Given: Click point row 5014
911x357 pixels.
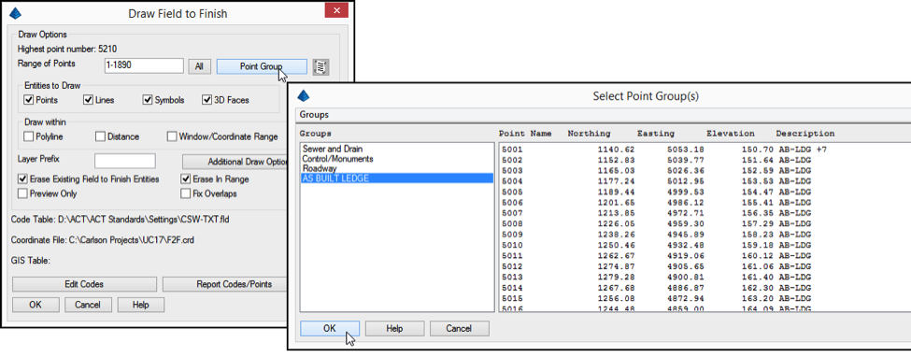Looking at the screenshot, I should click(705, 287).
